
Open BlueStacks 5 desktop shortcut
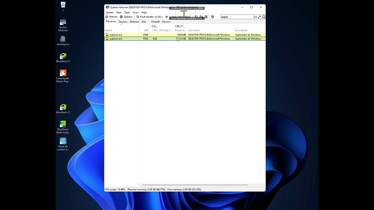pos(63,109)
